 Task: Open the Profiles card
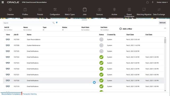[25, 12]
